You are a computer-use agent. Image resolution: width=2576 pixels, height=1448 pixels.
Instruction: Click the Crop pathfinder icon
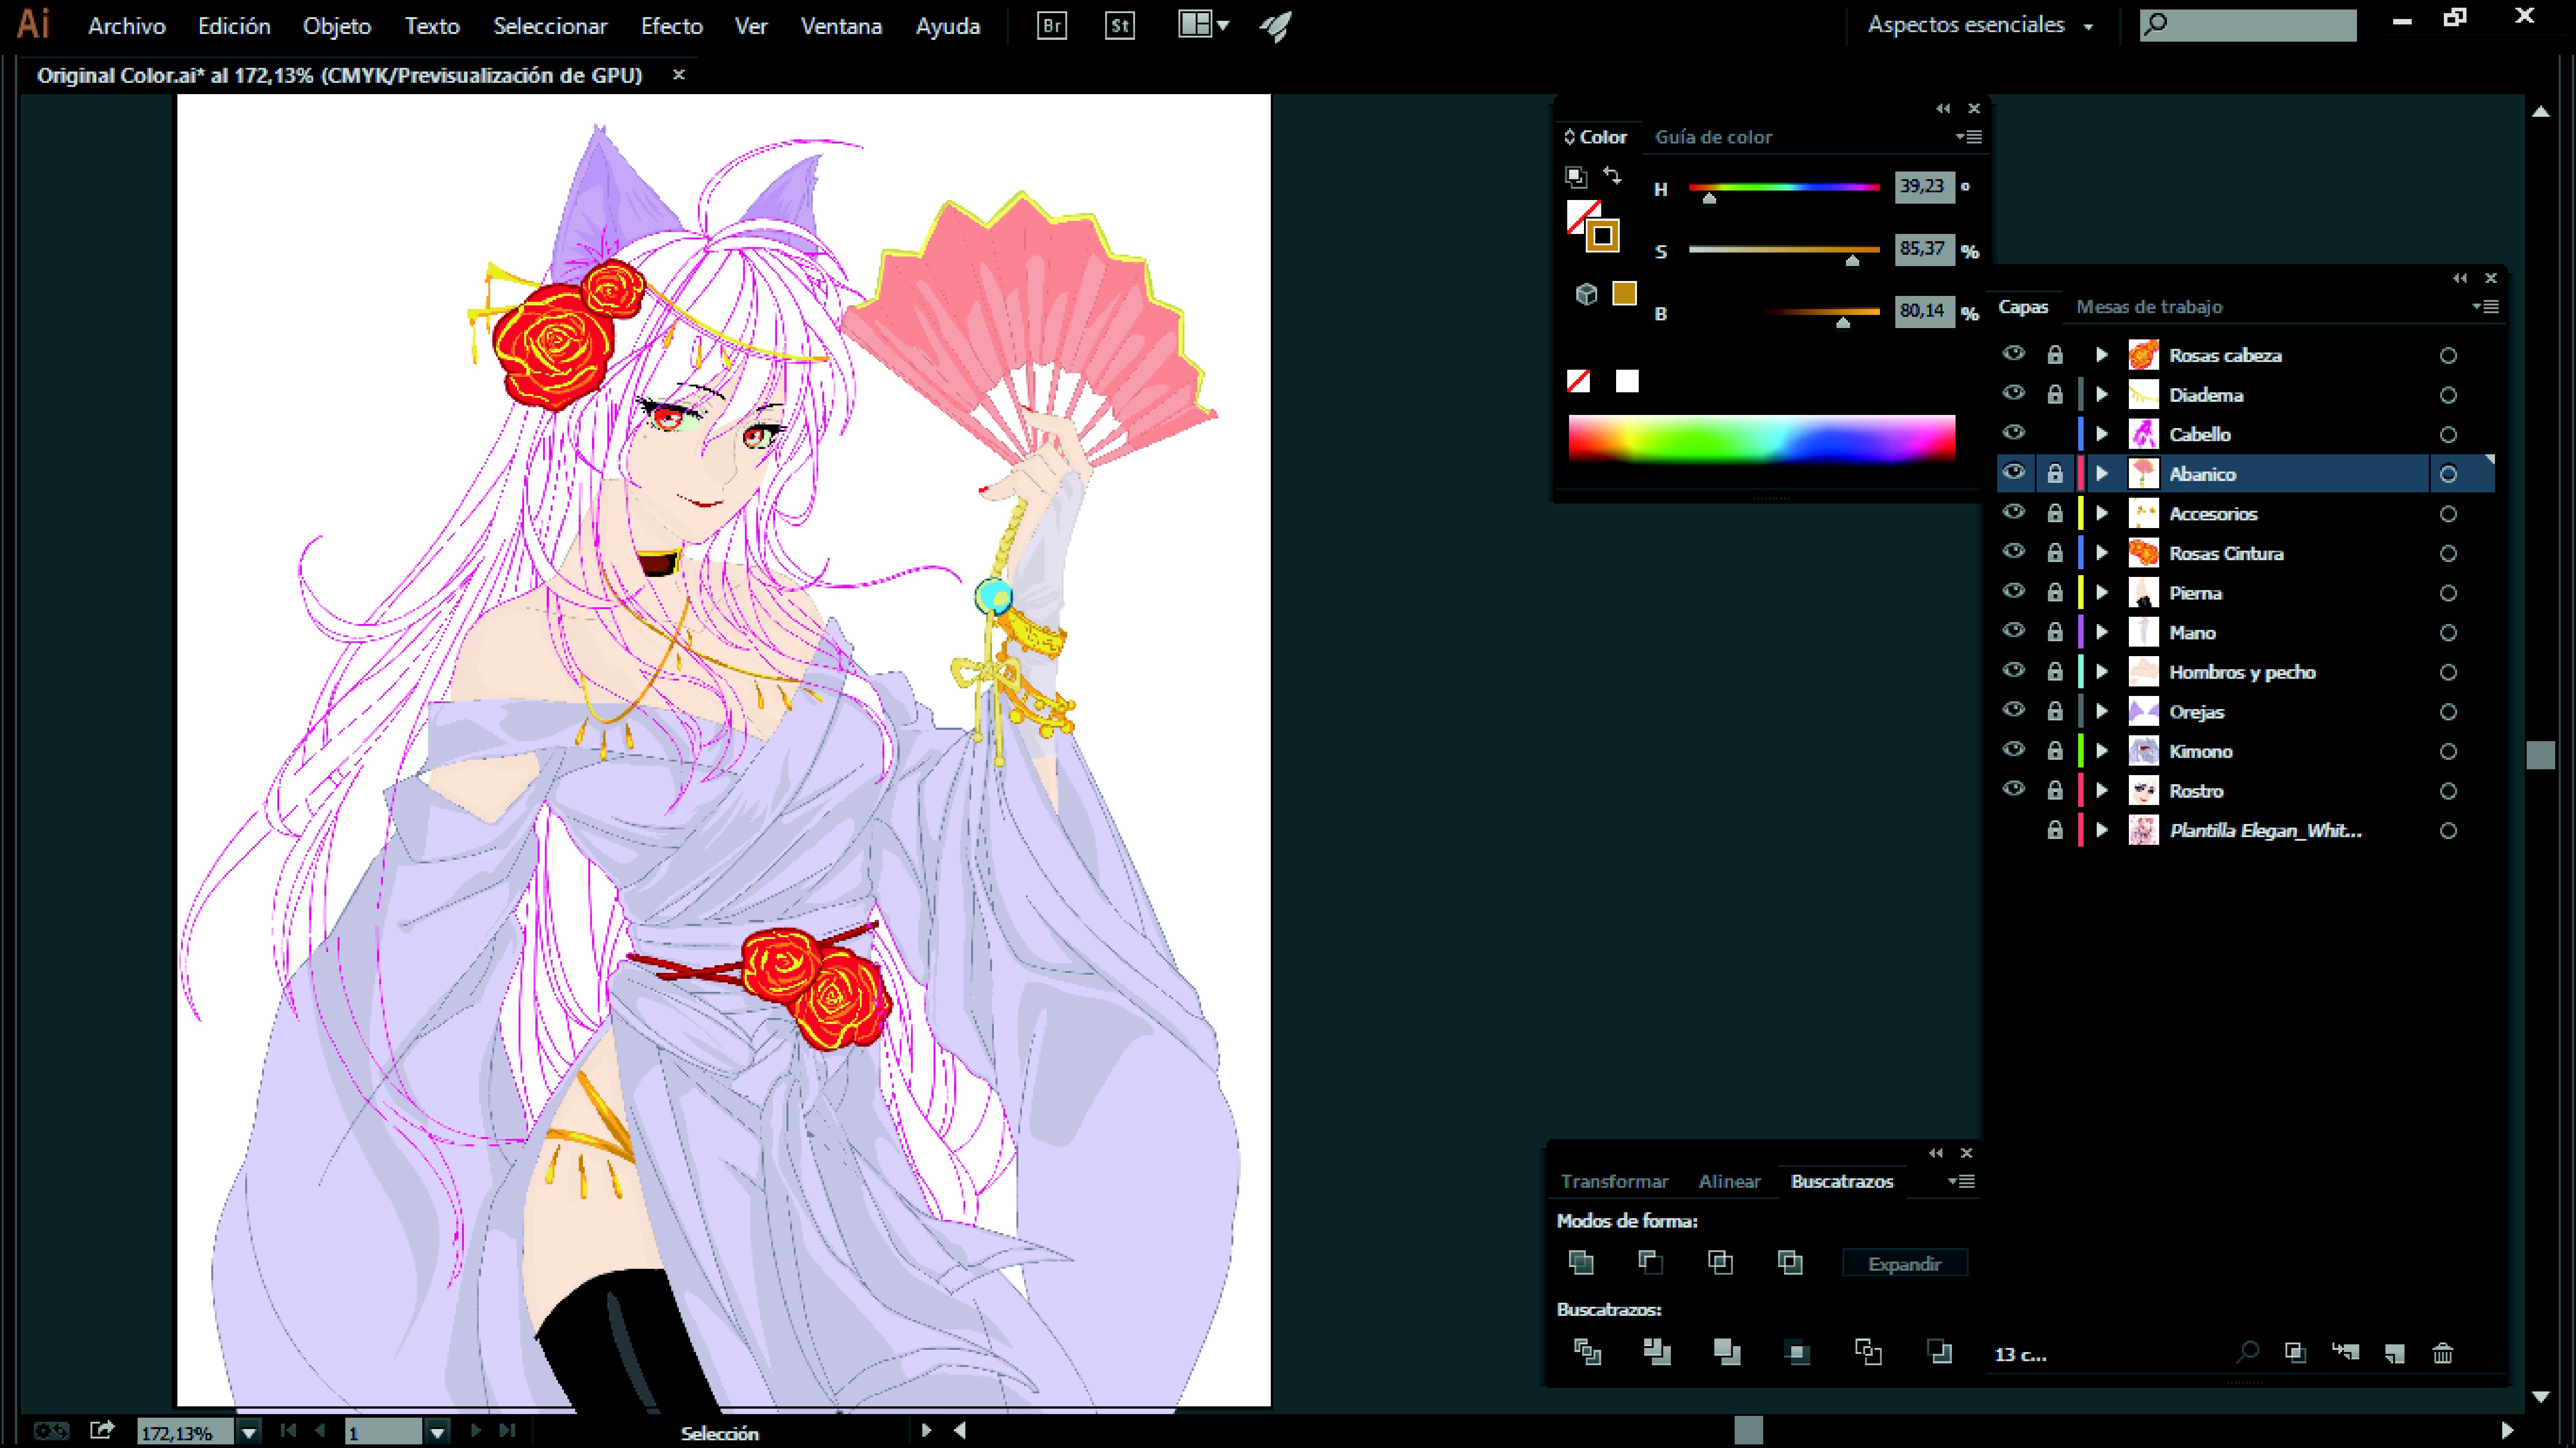point(1797,1352)
